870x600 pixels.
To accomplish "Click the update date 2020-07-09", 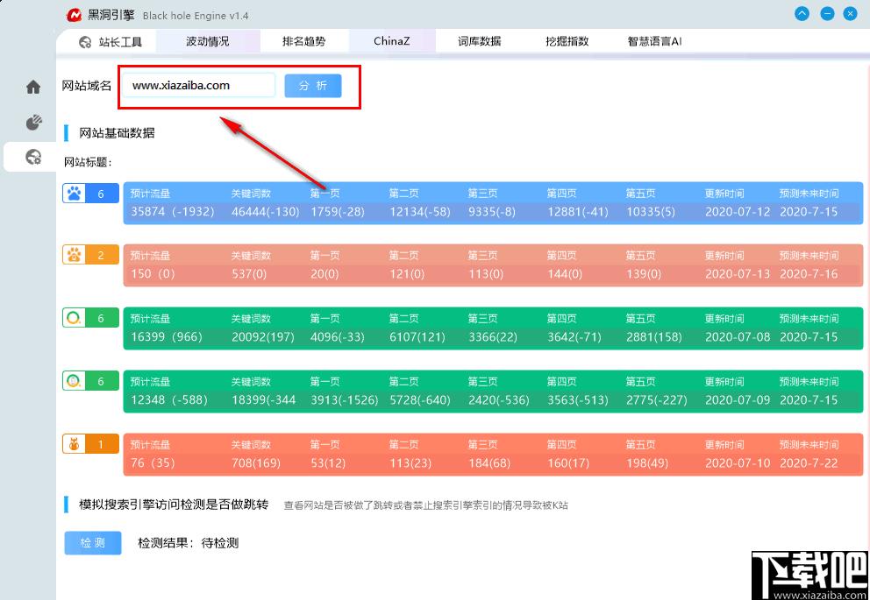I will coord(738,400).
